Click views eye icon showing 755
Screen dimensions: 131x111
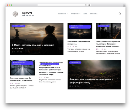point(73,47)
